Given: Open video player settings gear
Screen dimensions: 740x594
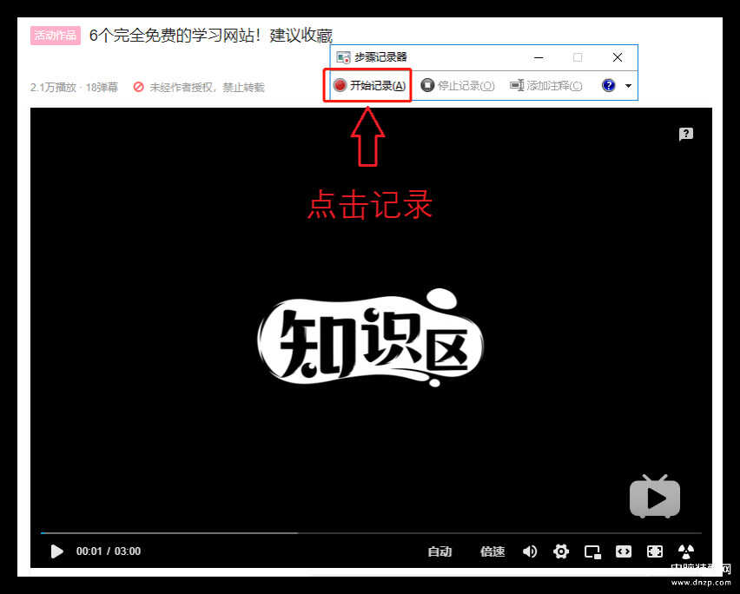Looking at the screenshot, I should (x=561, y=551).
